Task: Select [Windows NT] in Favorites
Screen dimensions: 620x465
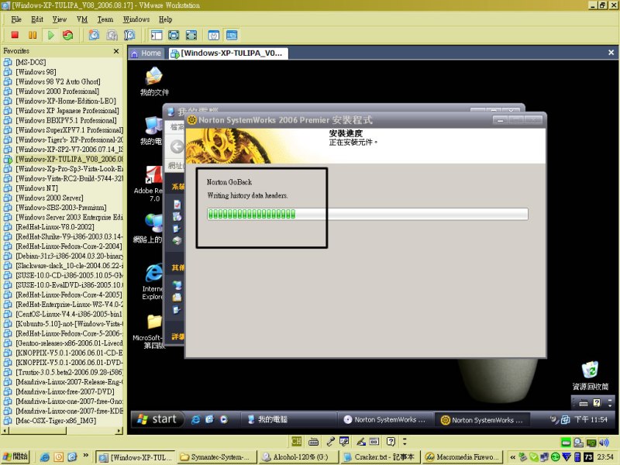Action: pyautogui.click(x=36, y=188)
